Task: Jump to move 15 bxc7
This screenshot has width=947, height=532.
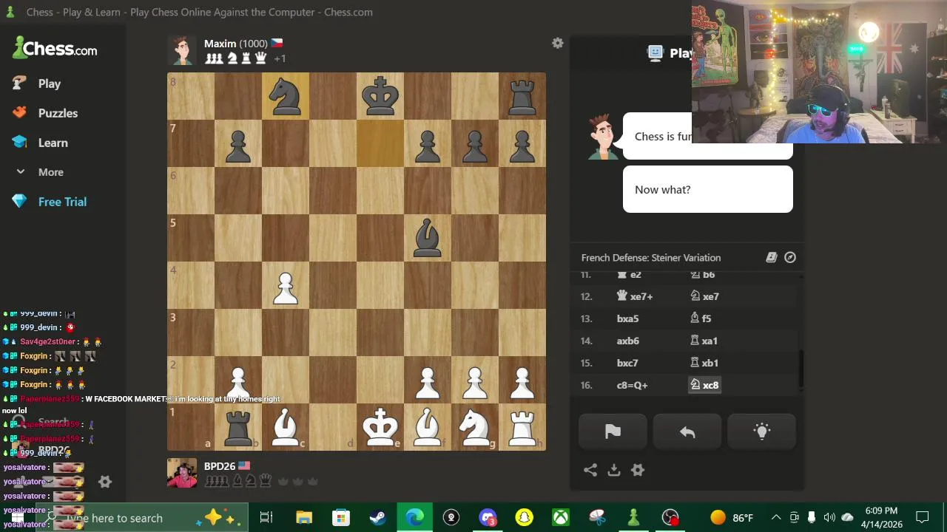Action: tap(627, 363)
